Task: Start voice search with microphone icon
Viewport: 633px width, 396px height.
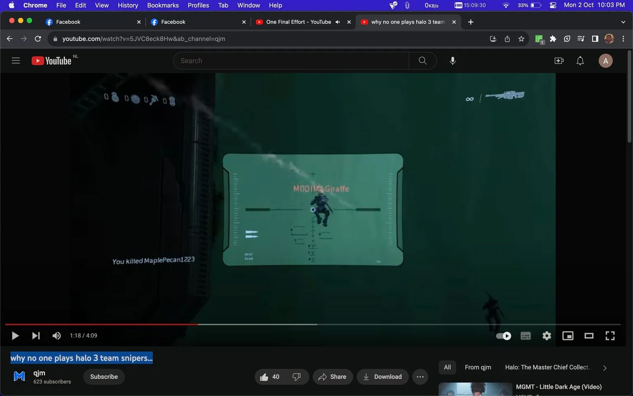Action: click(x=452, y=61)
